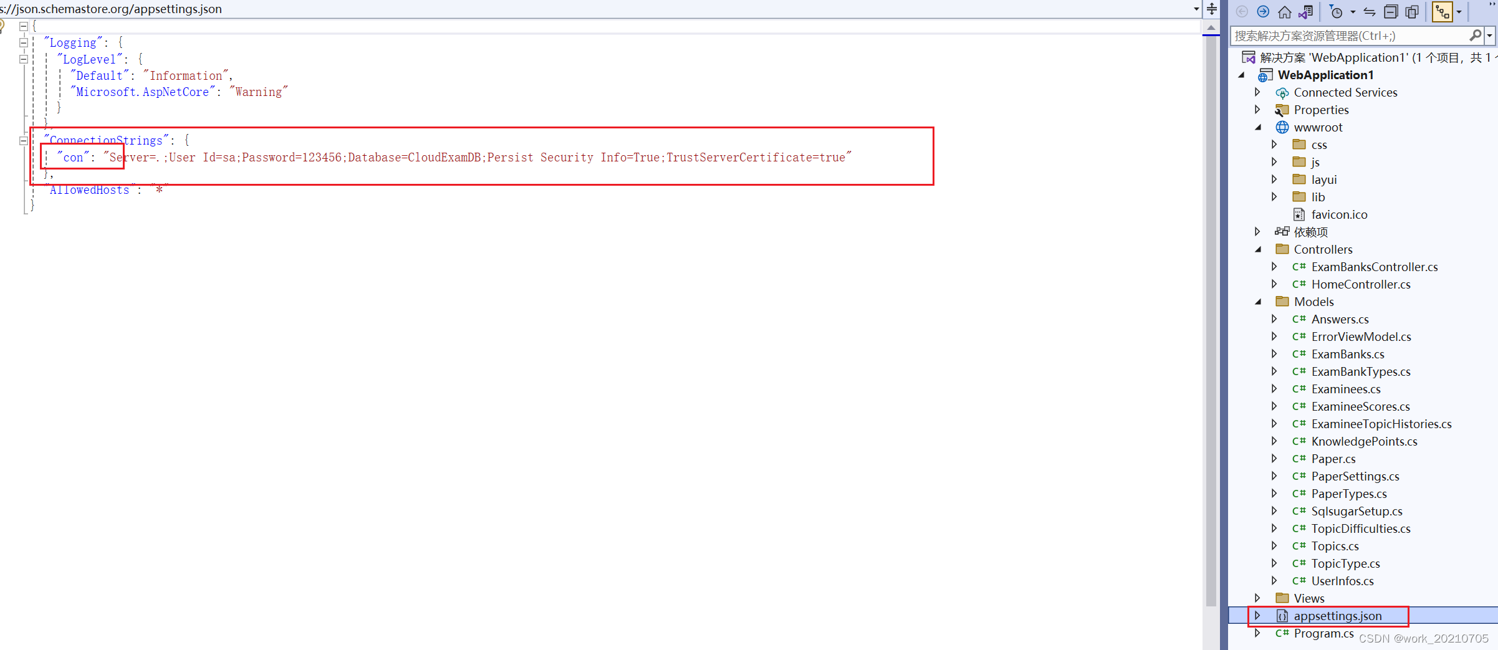Image resolution: width=1498 pixels, height=650 pixels.
Task: Sync Solution Explorer with active document
Action: click(1369, 11)
